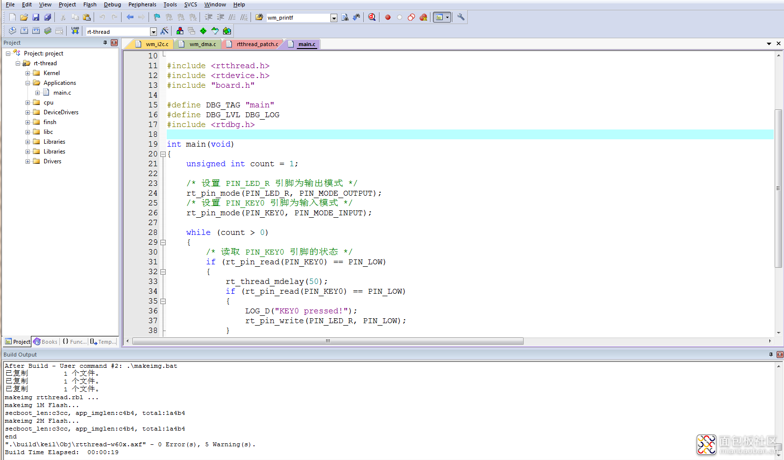The image size is (784, 460).
Task: Open Configuration via wrench icon
Action: click(461, 17)
